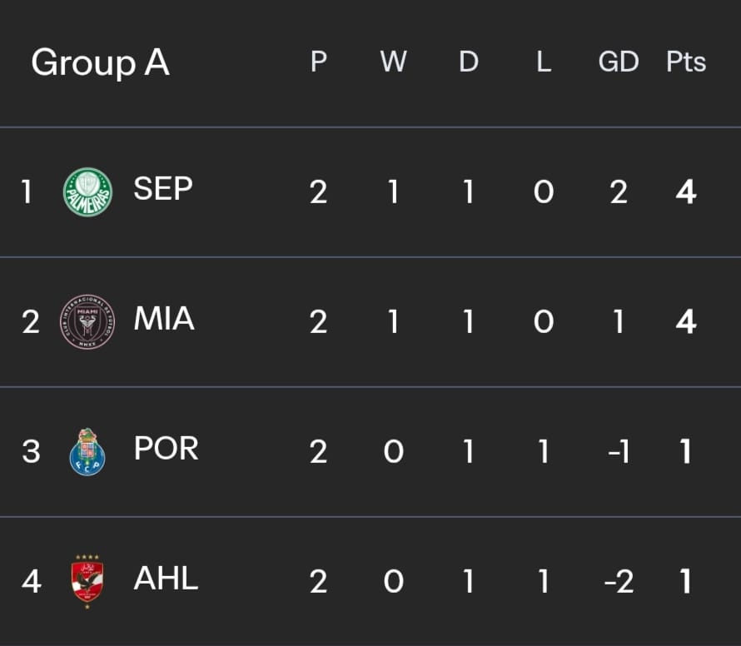Click the GD column header
Screen dimensions: 741x646
[619, 62]
